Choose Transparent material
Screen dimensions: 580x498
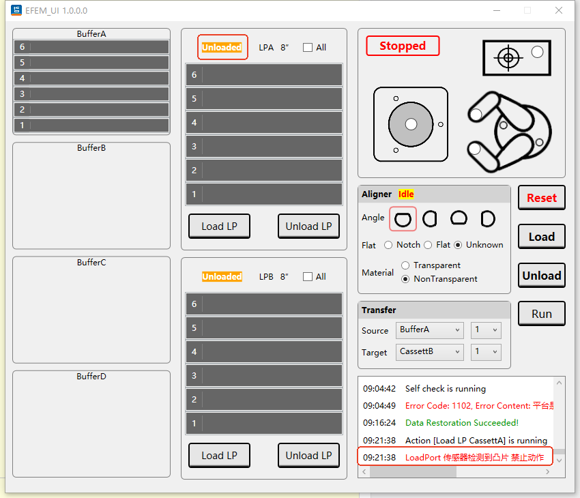(x=405, y=265)
